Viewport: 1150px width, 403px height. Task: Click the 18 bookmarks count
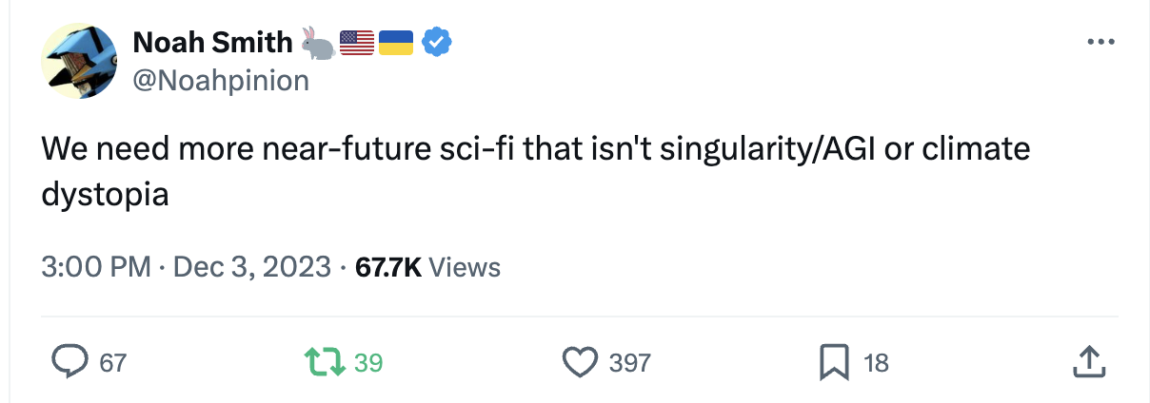point(876,362)
